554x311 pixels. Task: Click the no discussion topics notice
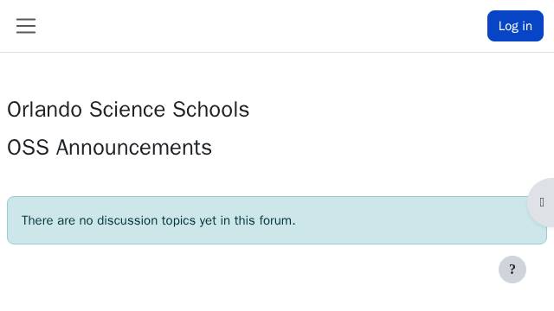277,220
